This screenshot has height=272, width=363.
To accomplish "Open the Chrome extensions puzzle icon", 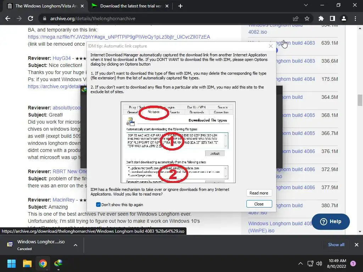I will (321, 18).
